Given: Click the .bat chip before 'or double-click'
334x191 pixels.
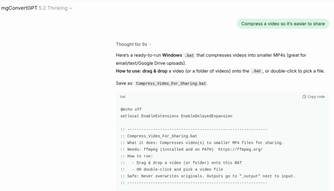Looking at the screenshot, I should [x=256, y=71].
